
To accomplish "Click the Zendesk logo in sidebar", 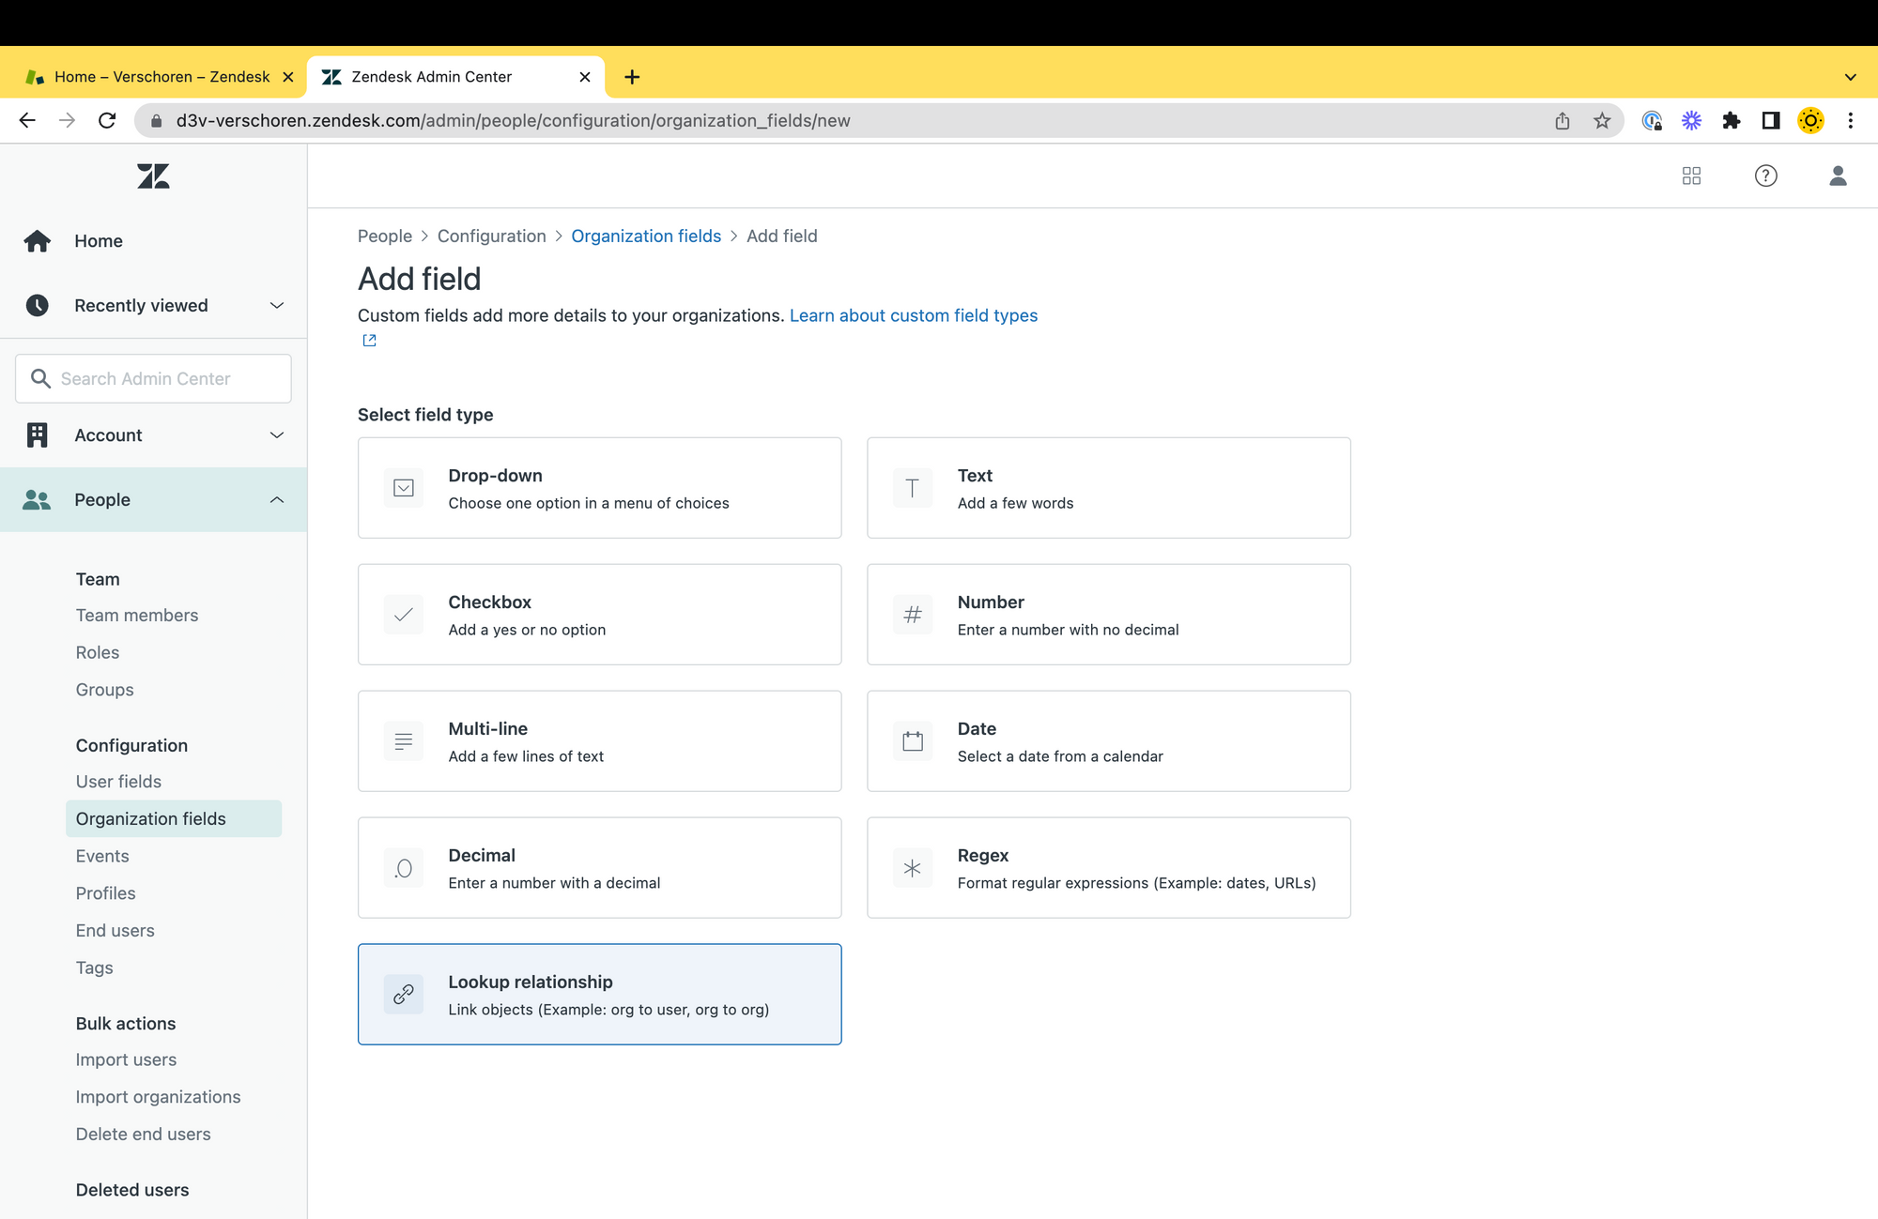I will (153, 176).
